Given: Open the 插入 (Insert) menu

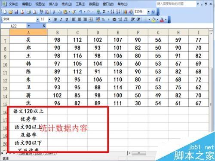Looking at the screenshot, I should (x=53, y=4).
